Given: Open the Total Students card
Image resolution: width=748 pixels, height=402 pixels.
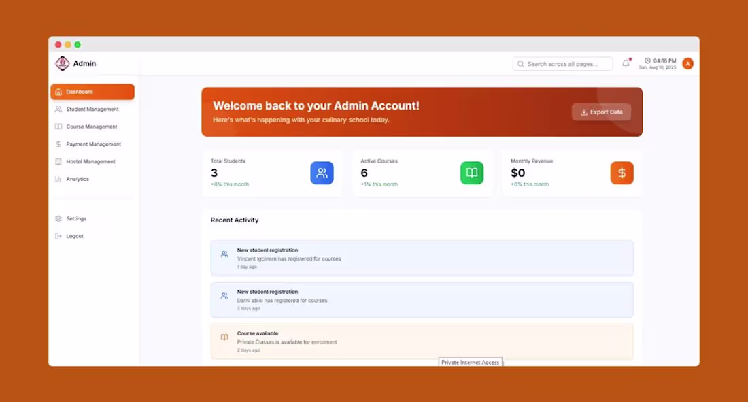Looking at the screenshot, I should tap(272, 173).
